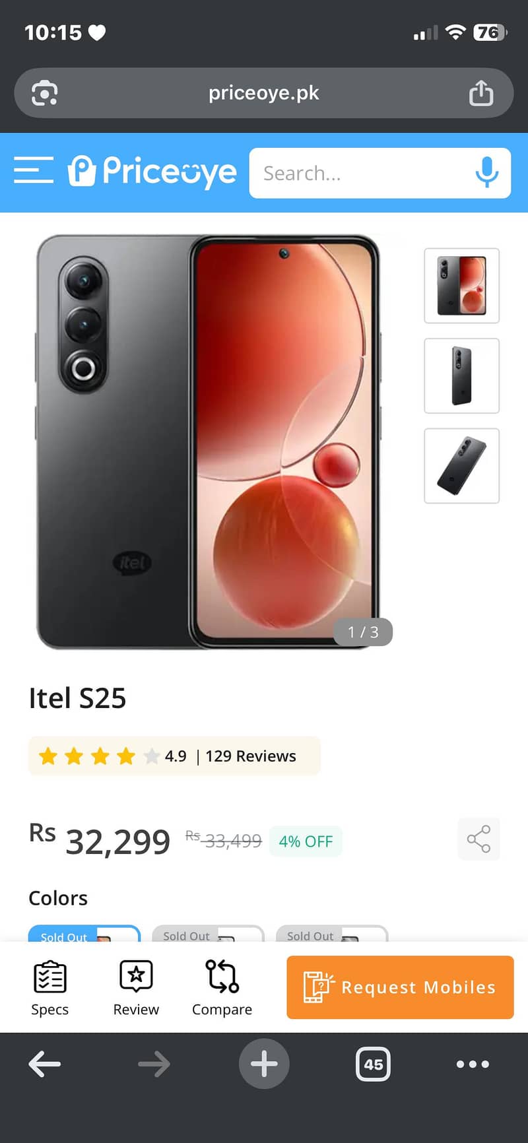Tap the microphone voice search icon
528x1143 pixels.
pos(487,173)
